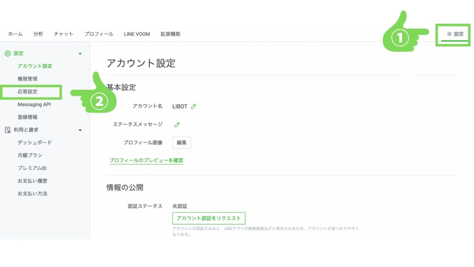Image resolution: width=474 pixels, height=267 pixels.
Task: Go to the プロフィール tab
Action: [99, 34]
